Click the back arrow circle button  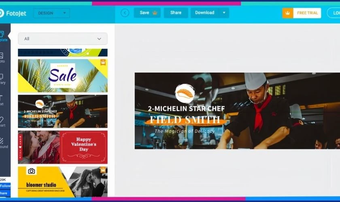click(x=125, y=13)
